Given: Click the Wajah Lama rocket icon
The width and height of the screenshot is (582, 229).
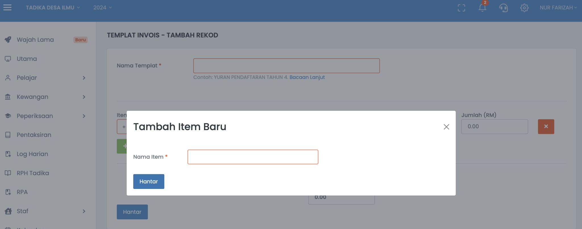Looking at the screenshot, I should click(x=8, y=39).
